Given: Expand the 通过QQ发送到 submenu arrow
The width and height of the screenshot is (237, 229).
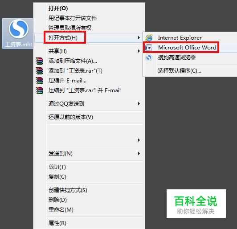Looking at the screenshot, I should pos(139,103).
